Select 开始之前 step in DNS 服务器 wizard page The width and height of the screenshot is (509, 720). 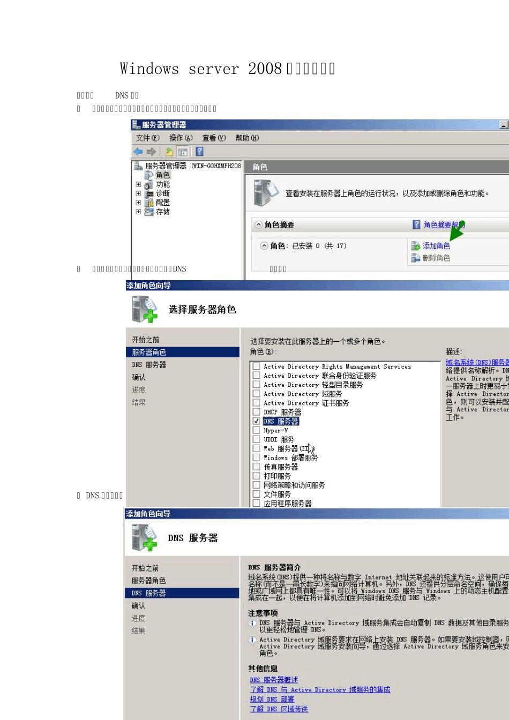[145, 568]
